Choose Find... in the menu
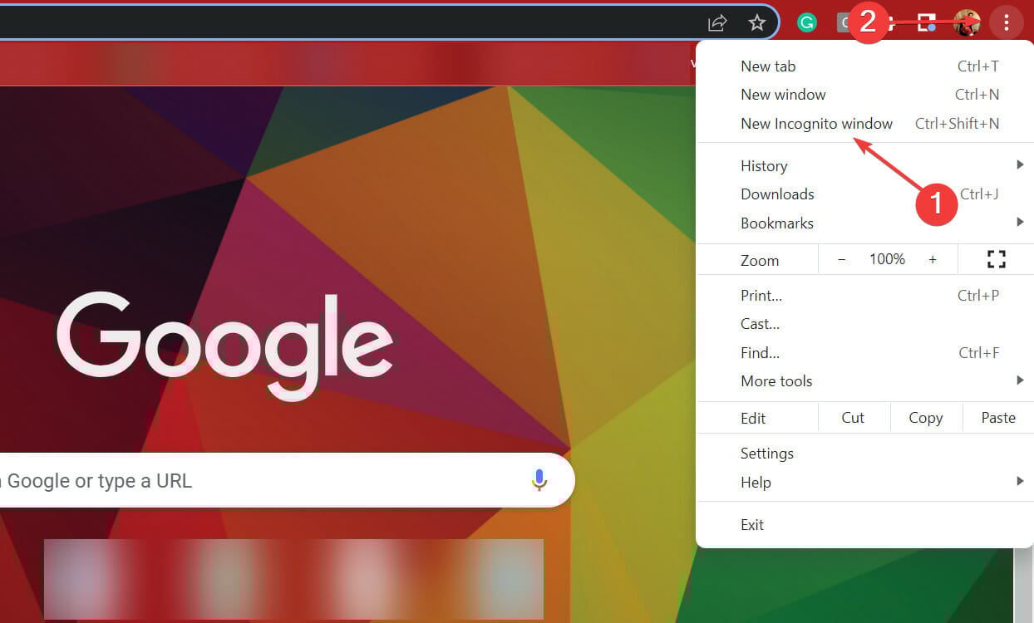1034x623 pixels. (864, 352)
